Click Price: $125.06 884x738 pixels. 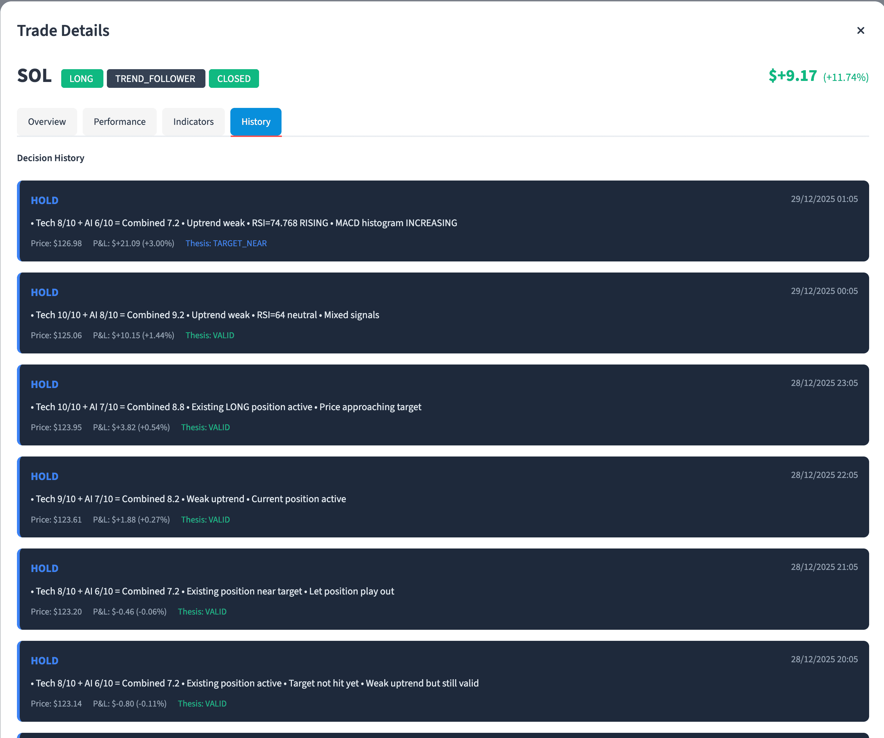coord(56,335)
